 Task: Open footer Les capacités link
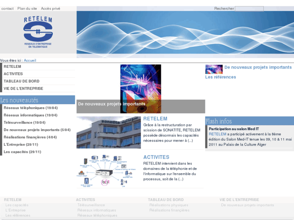coord(17,205)
